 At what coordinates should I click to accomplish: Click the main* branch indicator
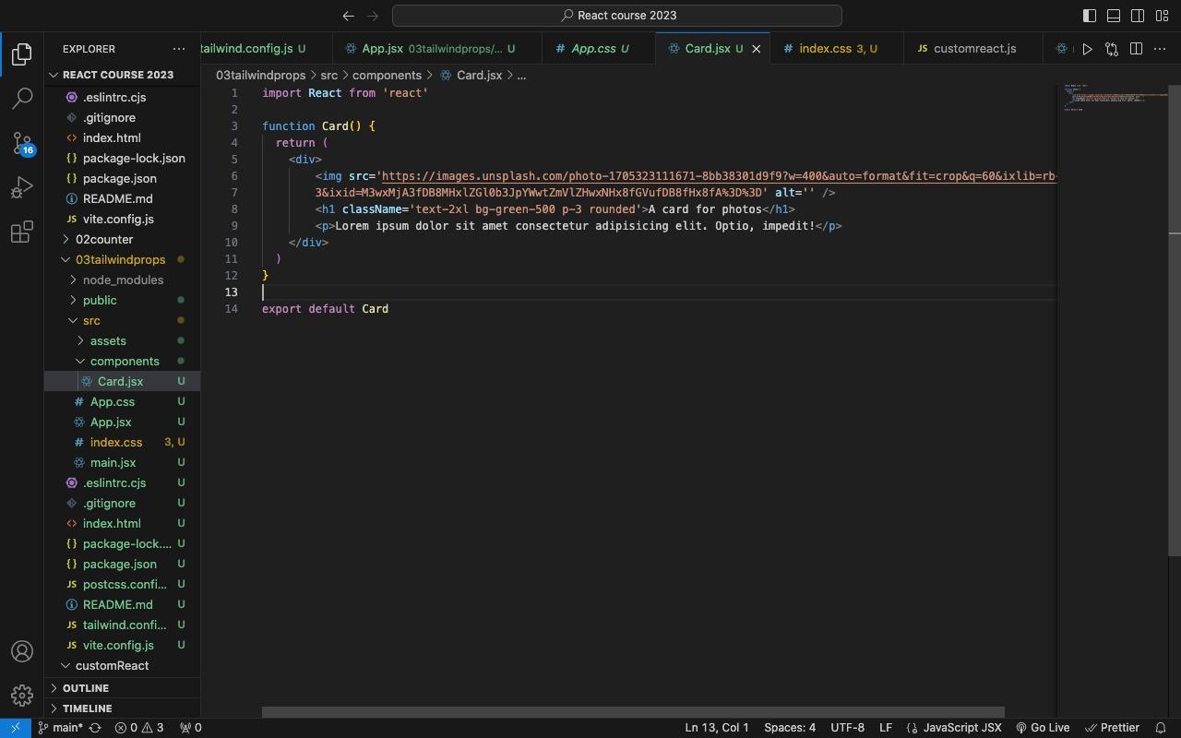59,728
